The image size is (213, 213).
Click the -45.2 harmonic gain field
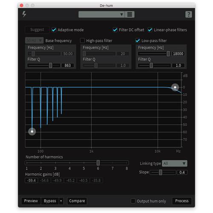point(70,181)
